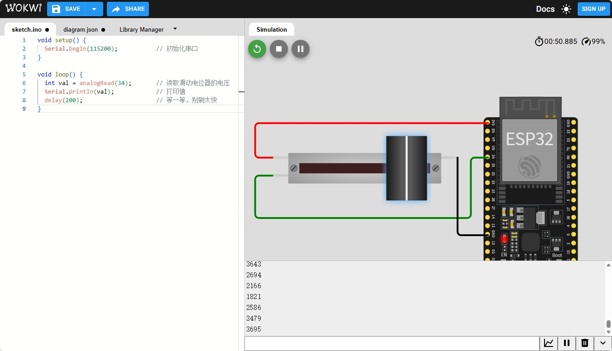Click 'delay(200);' in the code
This screenshot has width=612, height=351.
pos(63,100)
